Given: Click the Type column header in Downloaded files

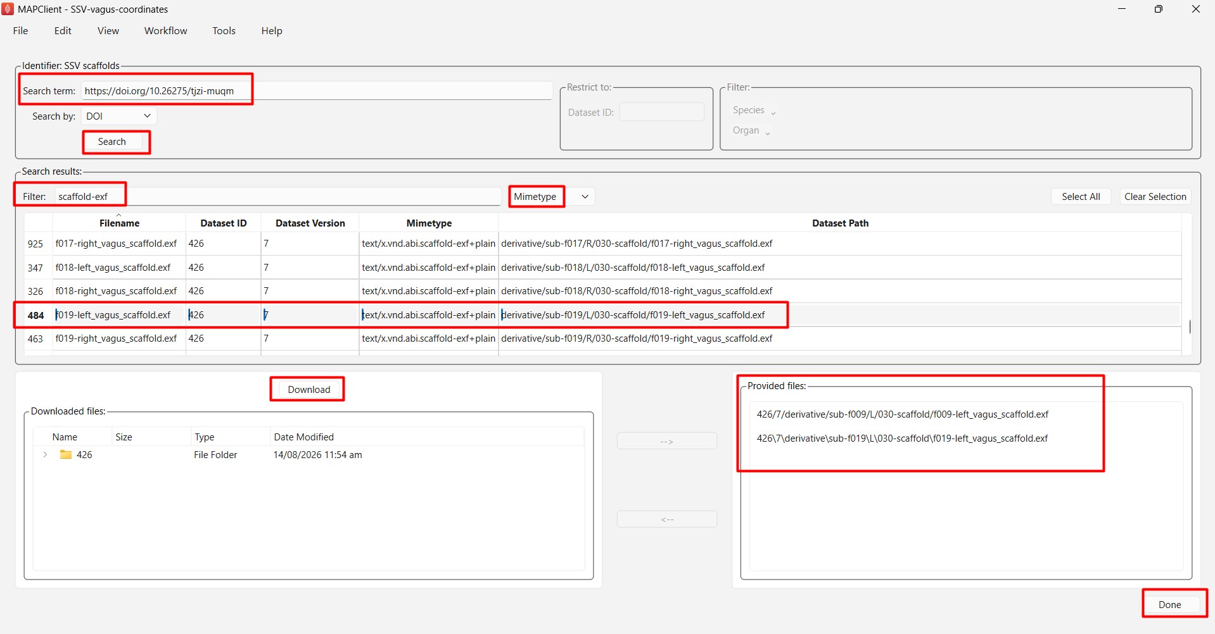Looking at the screenshot, I should [x=231, y=437].
